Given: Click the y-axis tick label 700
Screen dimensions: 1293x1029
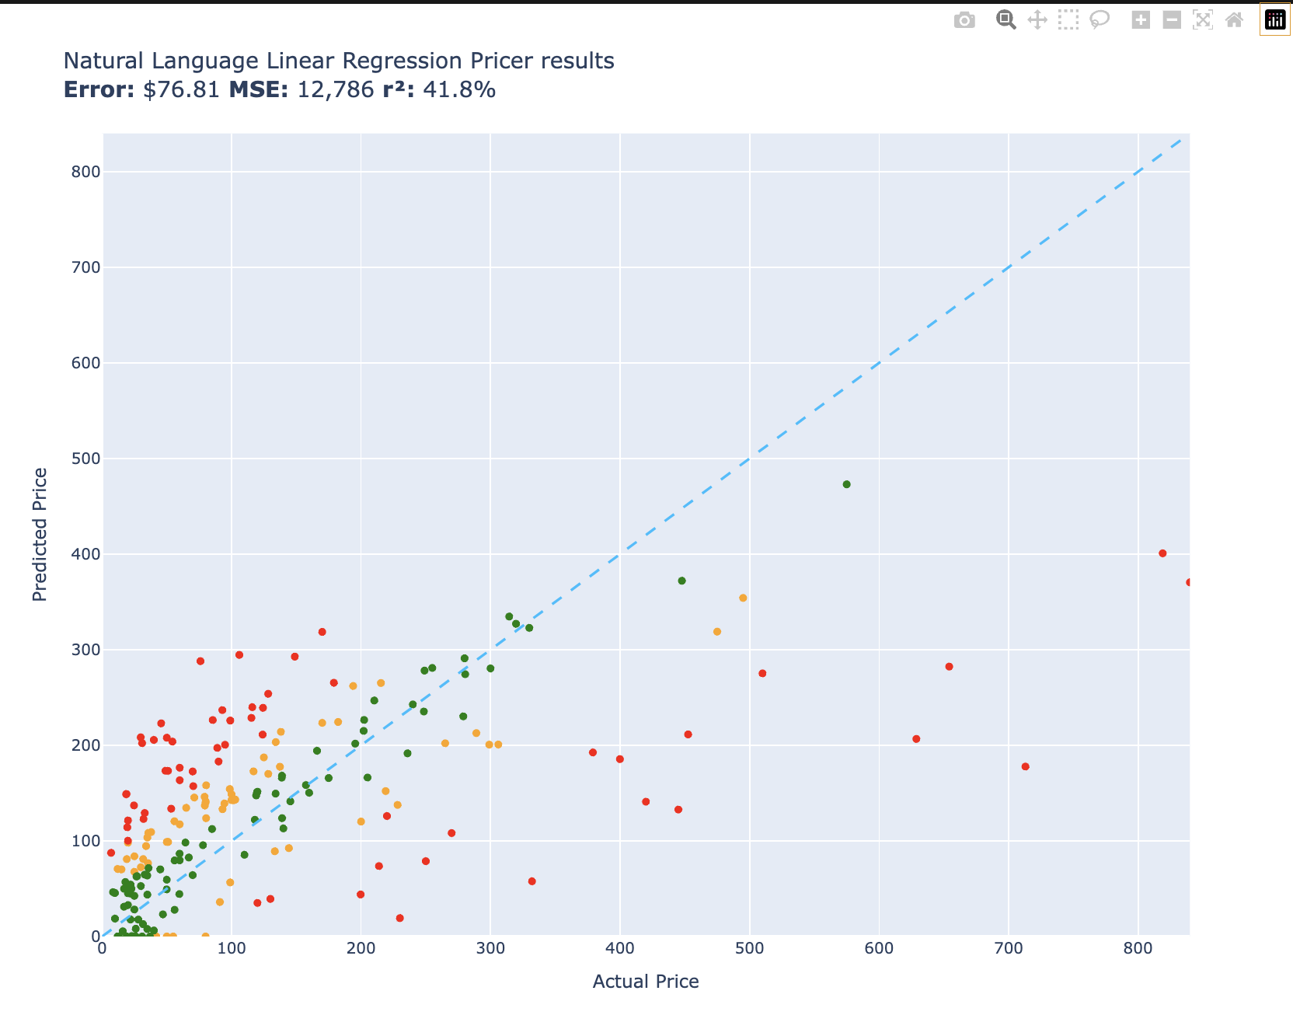Looking at the screenshot, I should click(x=85, y=267).
